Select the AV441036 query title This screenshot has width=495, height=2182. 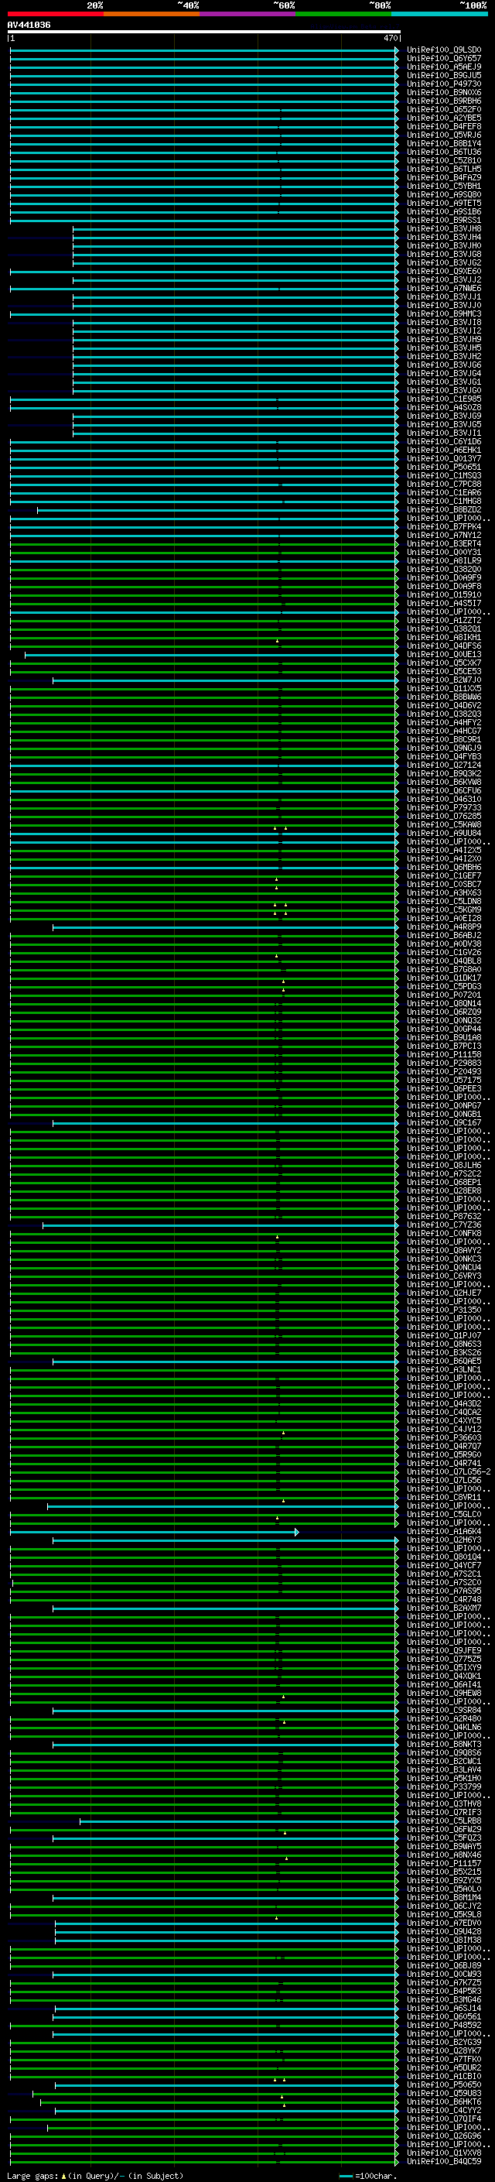(29, 26)
